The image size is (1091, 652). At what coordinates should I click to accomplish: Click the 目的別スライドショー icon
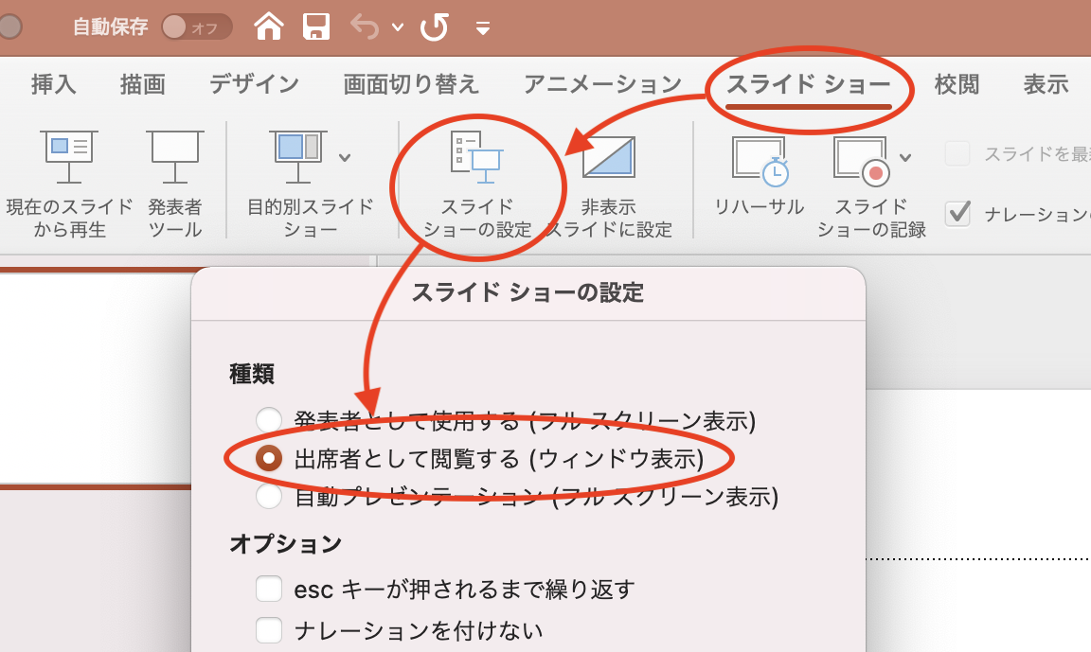pyautogui.click(x=297, y=157)
